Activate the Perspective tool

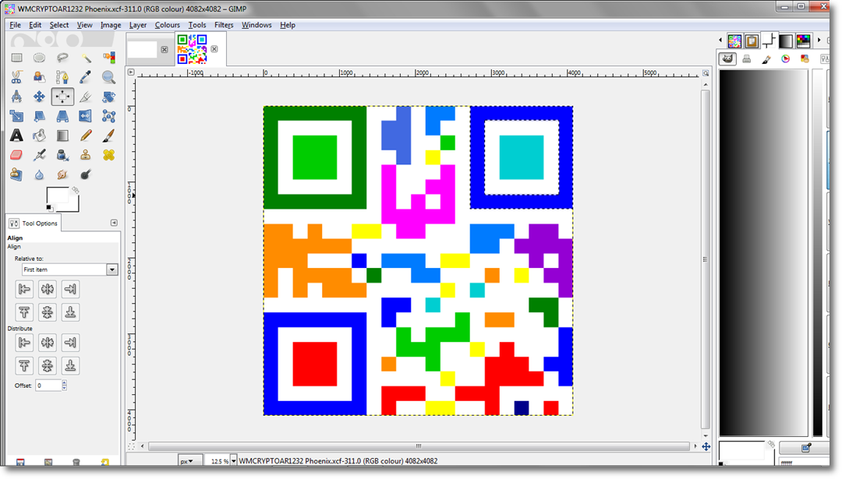coord(62,116)
